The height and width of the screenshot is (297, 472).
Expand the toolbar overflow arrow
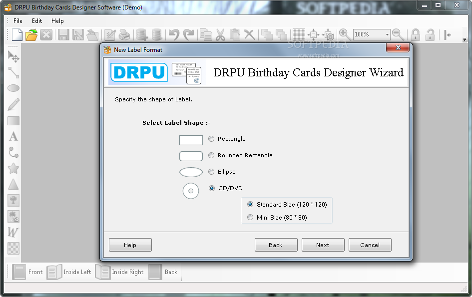tap(465, 39)
